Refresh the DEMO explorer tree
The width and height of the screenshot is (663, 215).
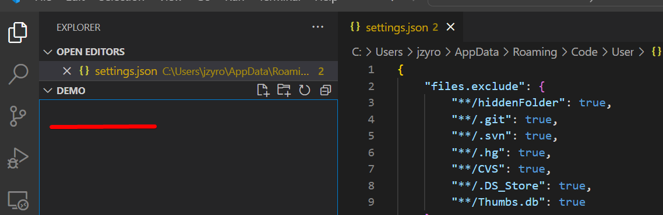point(305,90)
